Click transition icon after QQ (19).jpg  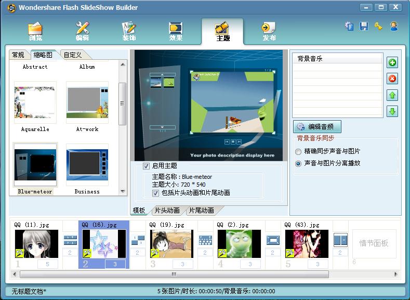(x=206, y=240)
